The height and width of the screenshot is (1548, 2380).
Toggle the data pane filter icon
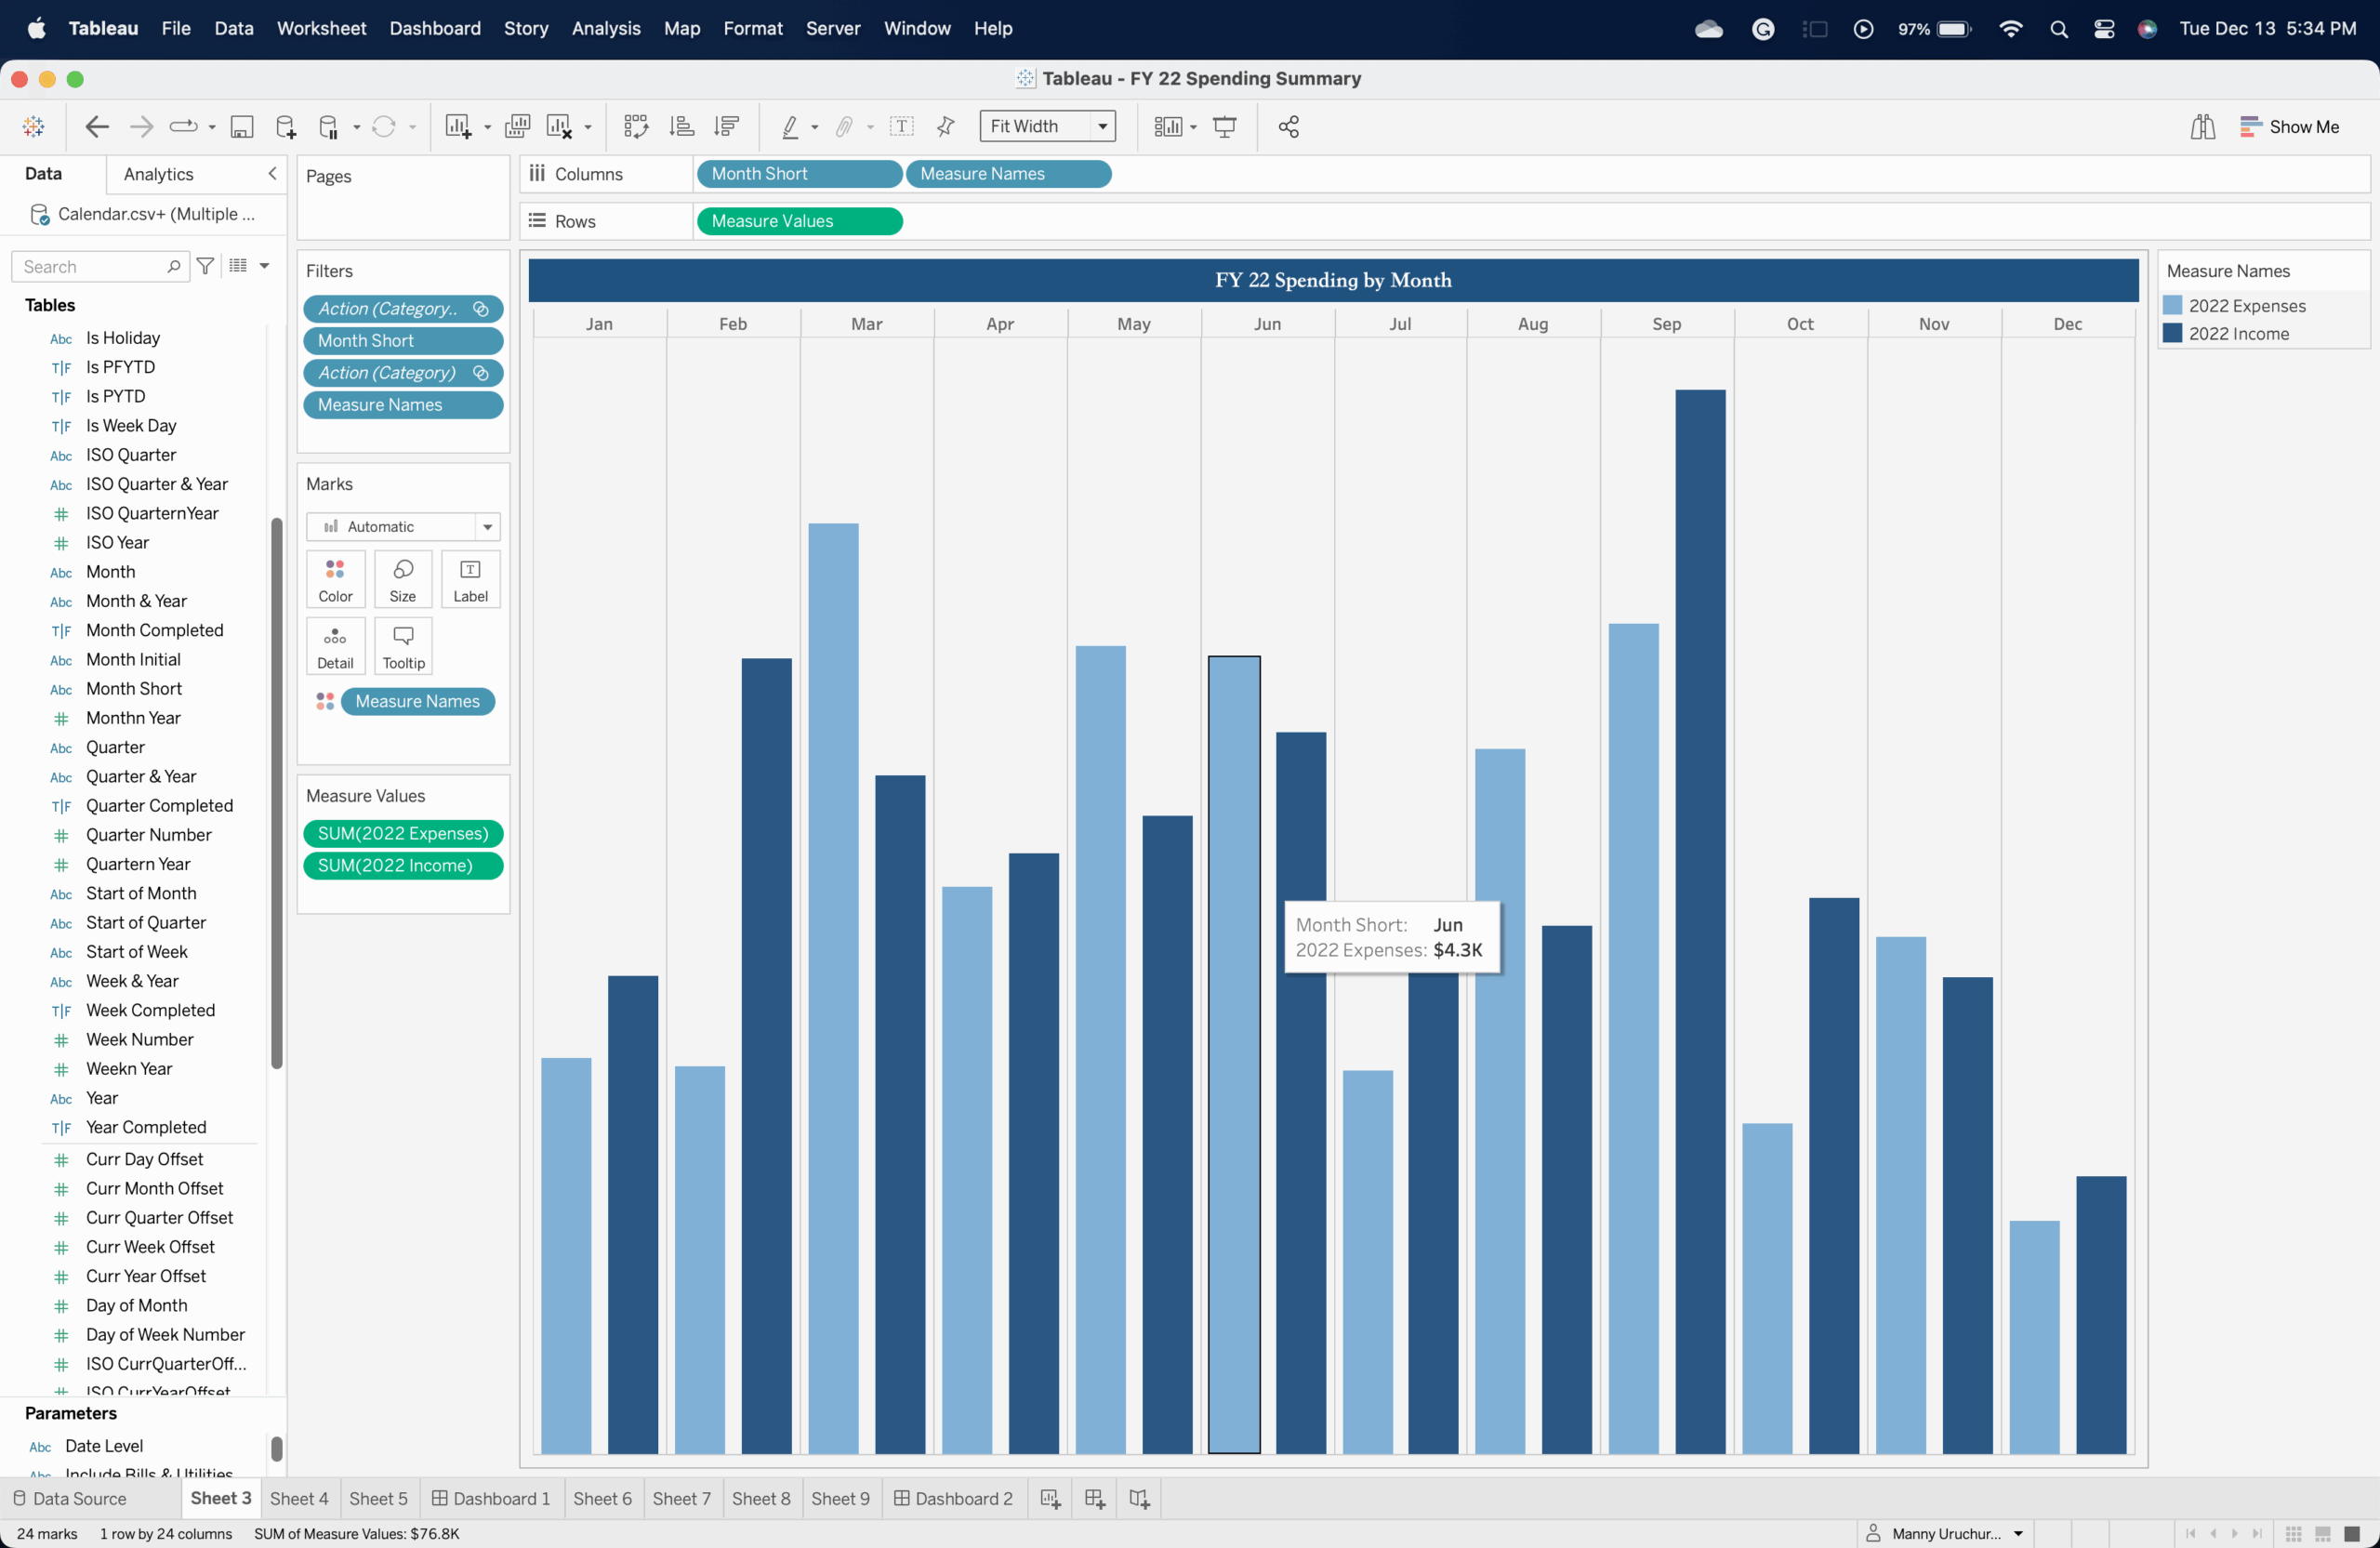[x=206, y=266]
